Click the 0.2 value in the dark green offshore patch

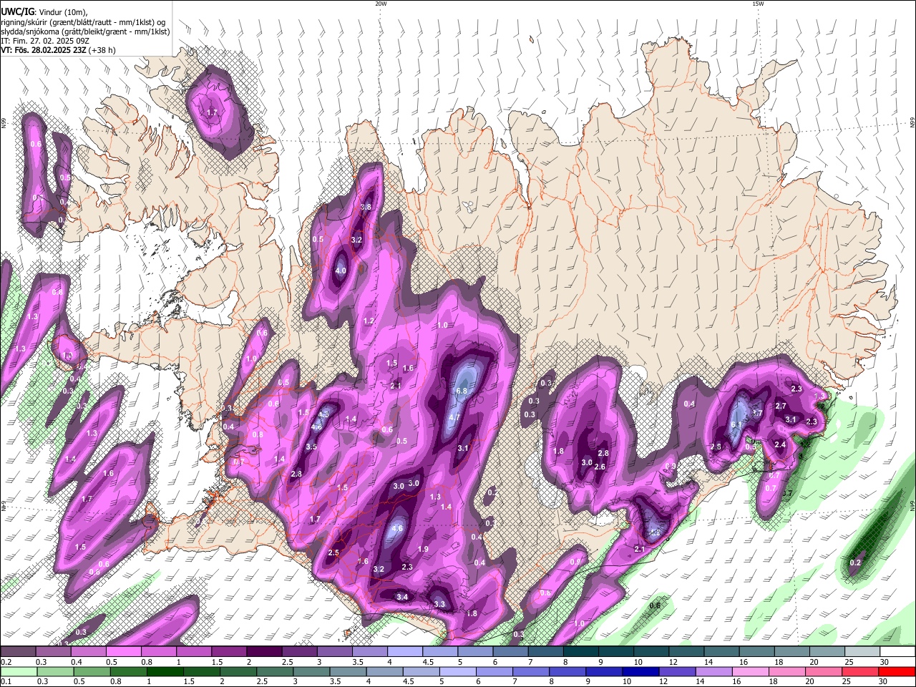[855, 563]
